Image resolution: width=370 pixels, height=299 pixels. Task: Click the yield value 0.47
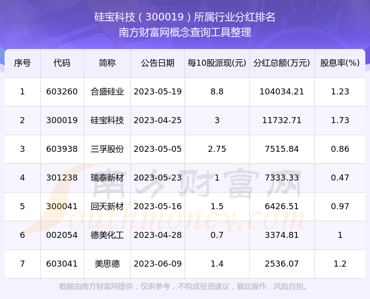[x=340, y=178]
